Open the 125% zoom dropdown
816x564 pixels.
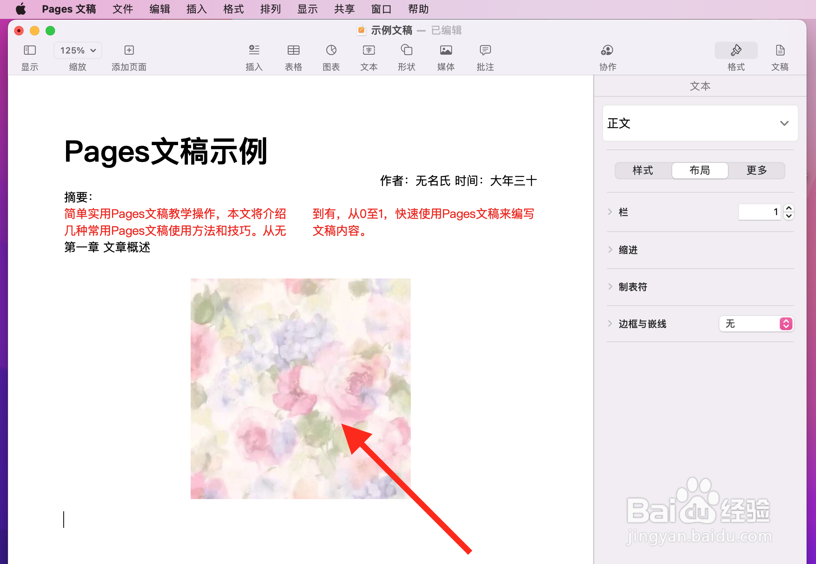(78, 50)
